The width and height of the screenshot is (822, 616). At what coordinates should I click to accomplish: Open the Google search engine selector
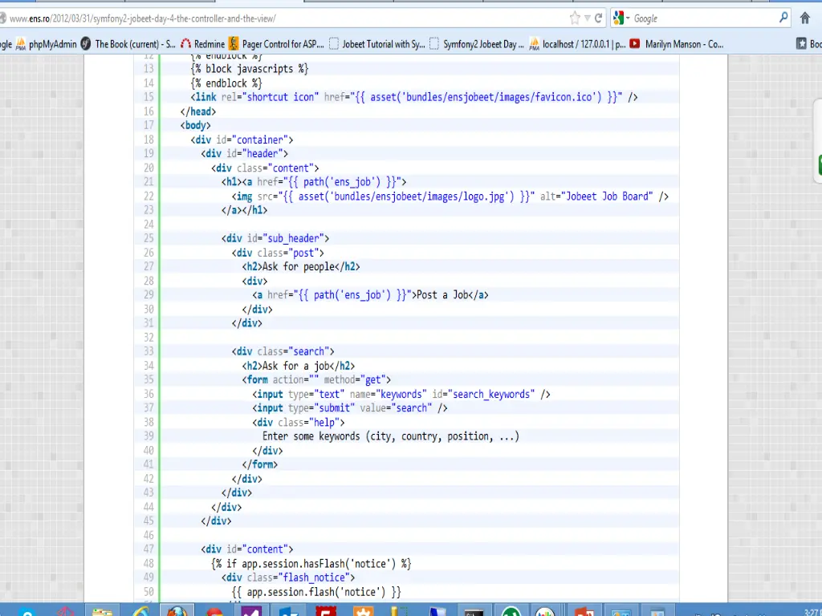(x=621, y=18)
